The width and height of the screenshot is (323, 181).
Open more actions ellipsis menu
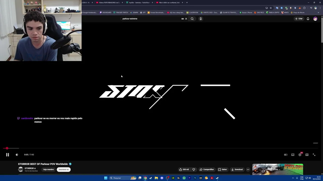coord(248,169)
